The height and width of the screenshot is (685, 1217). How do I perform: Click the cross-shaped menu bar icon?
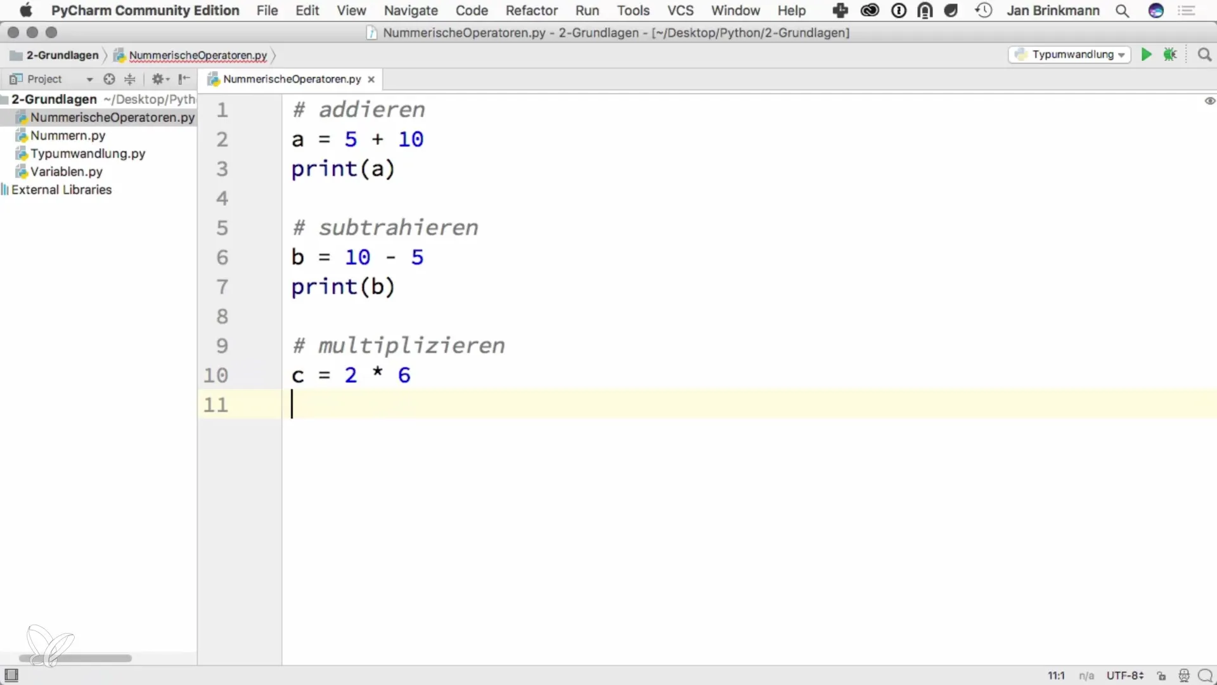pyautogui.click(x=840, y=11)
